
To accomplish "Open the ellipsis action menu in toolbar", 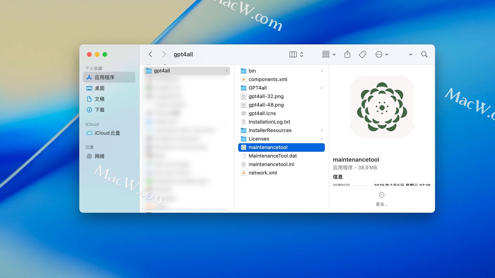I will 379,54.
